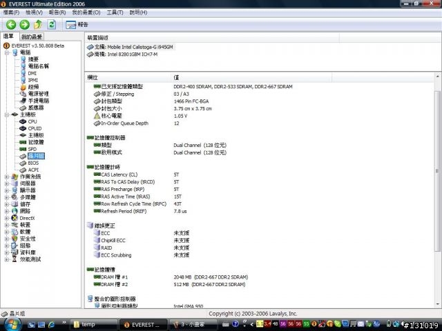This screenshot has height=331, width=442.
Task: Open the Windows Start orb
Action: tap(12, 324)
